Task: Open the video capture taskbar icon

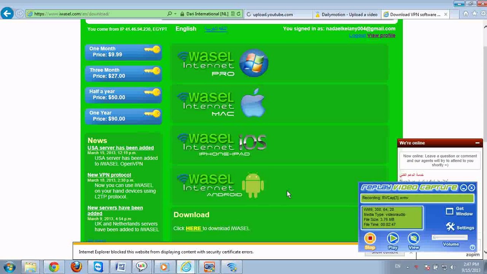Action: click(x=209, y=267)
